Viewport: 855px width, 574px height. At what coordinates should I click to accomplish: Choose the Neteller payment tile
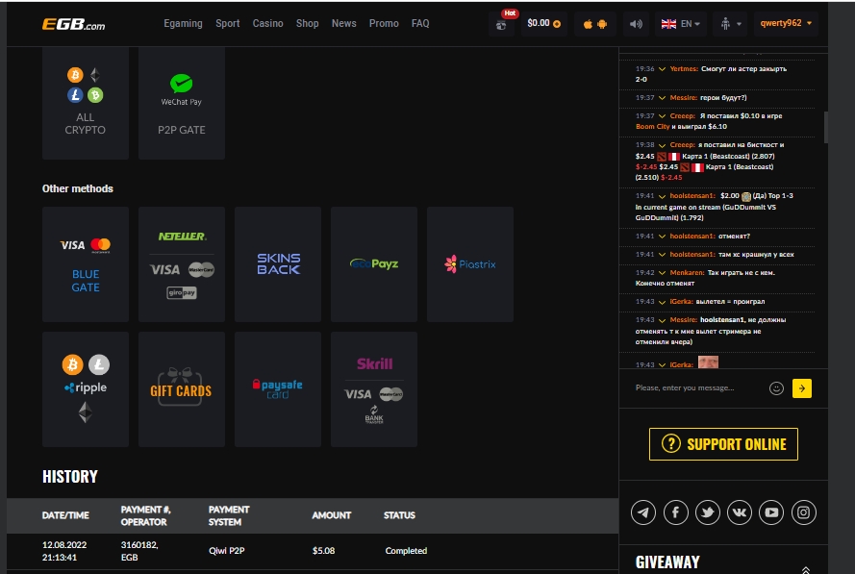(182, 264)
